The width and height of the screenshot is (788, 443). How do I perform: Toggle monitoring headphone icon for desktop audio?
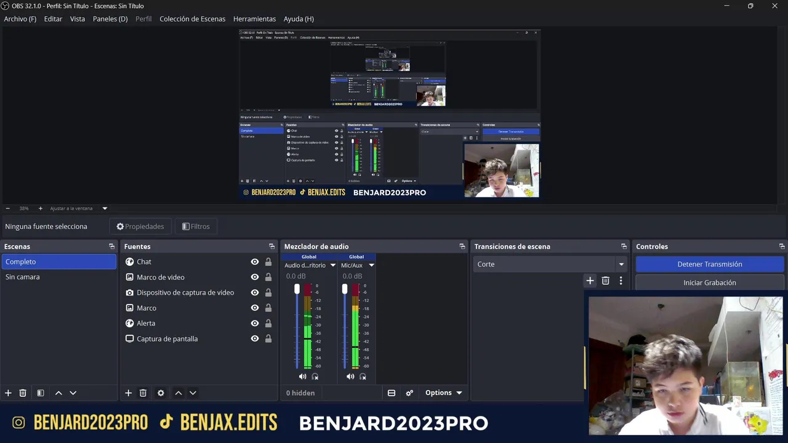(315, 377)
